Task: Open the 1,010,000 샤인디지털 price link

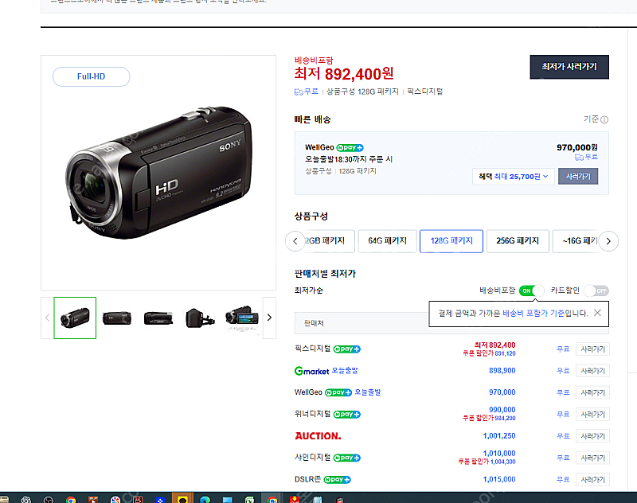Action: click(x=499, y=453)
